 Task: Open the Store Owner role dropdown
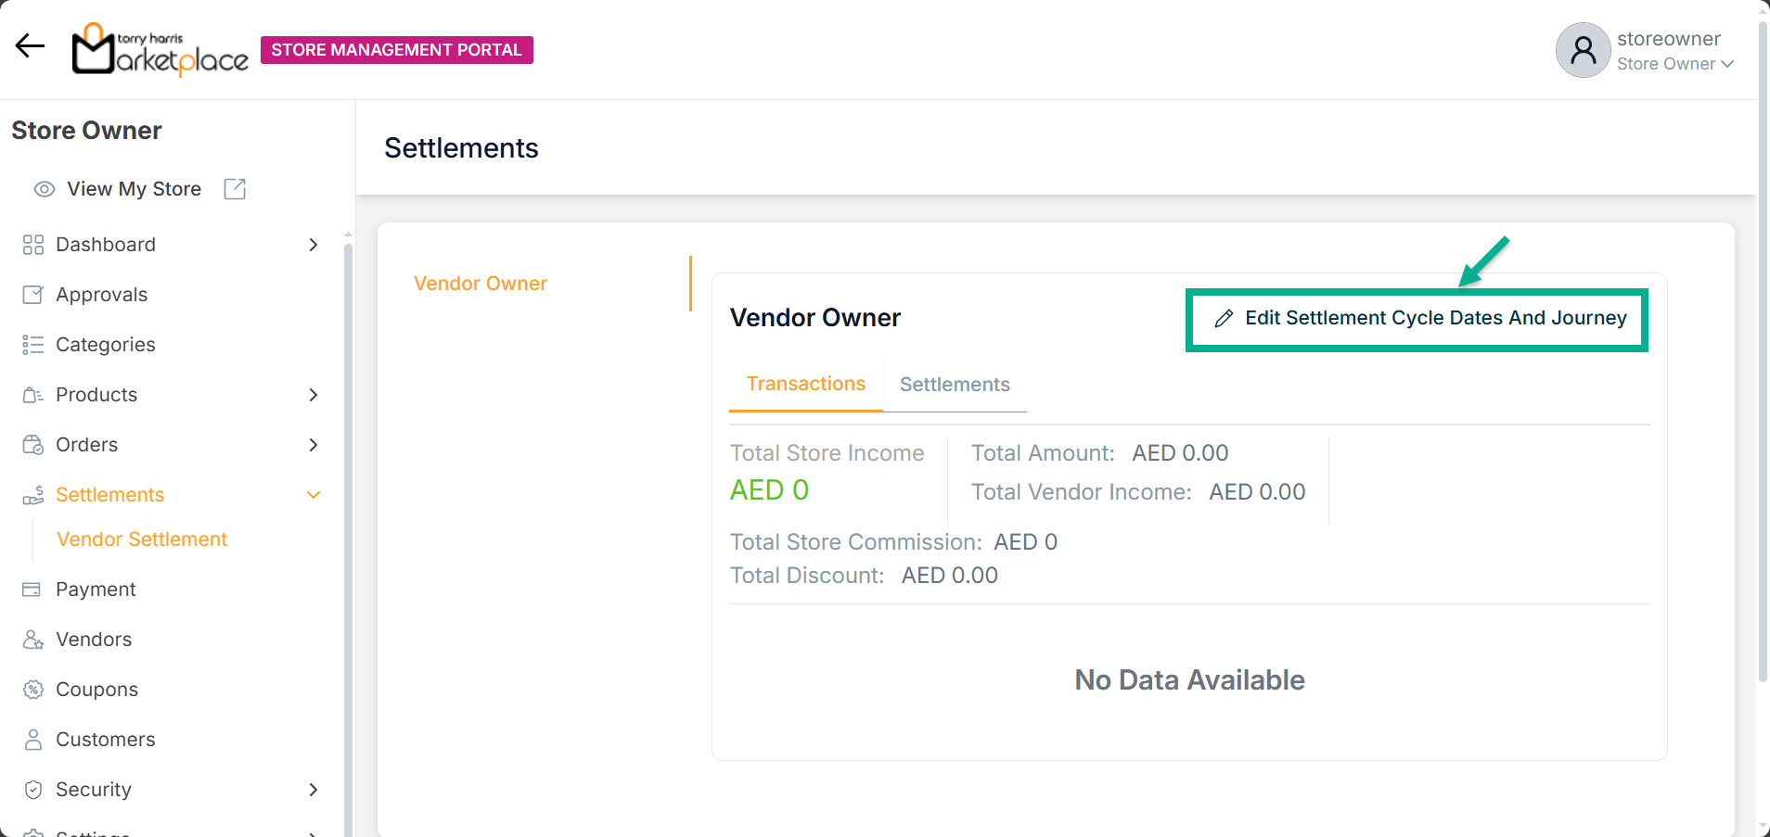coord(1674,64)
